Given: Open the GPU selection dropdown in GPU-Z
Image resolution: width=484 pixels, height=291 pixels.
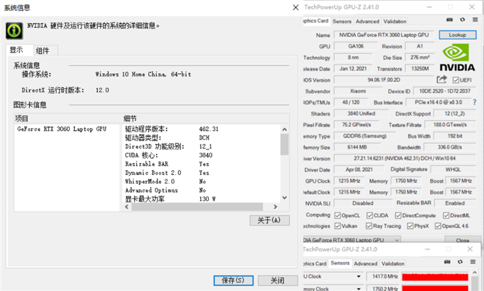Looking at the screenshot, I should coord(397,240).
